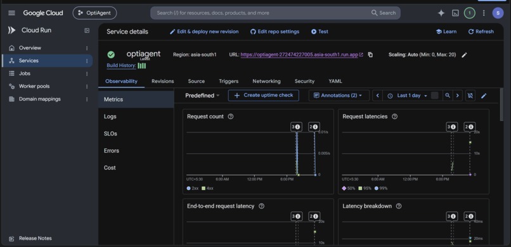Copy the service URL to clipboard
The width and height of the screenshot is (511, 247).
(370, 54)
